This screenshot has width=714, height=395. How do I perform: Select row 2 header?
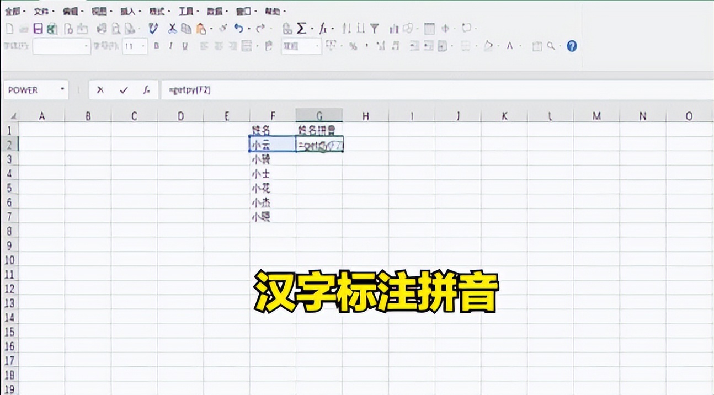click(9, 144)
